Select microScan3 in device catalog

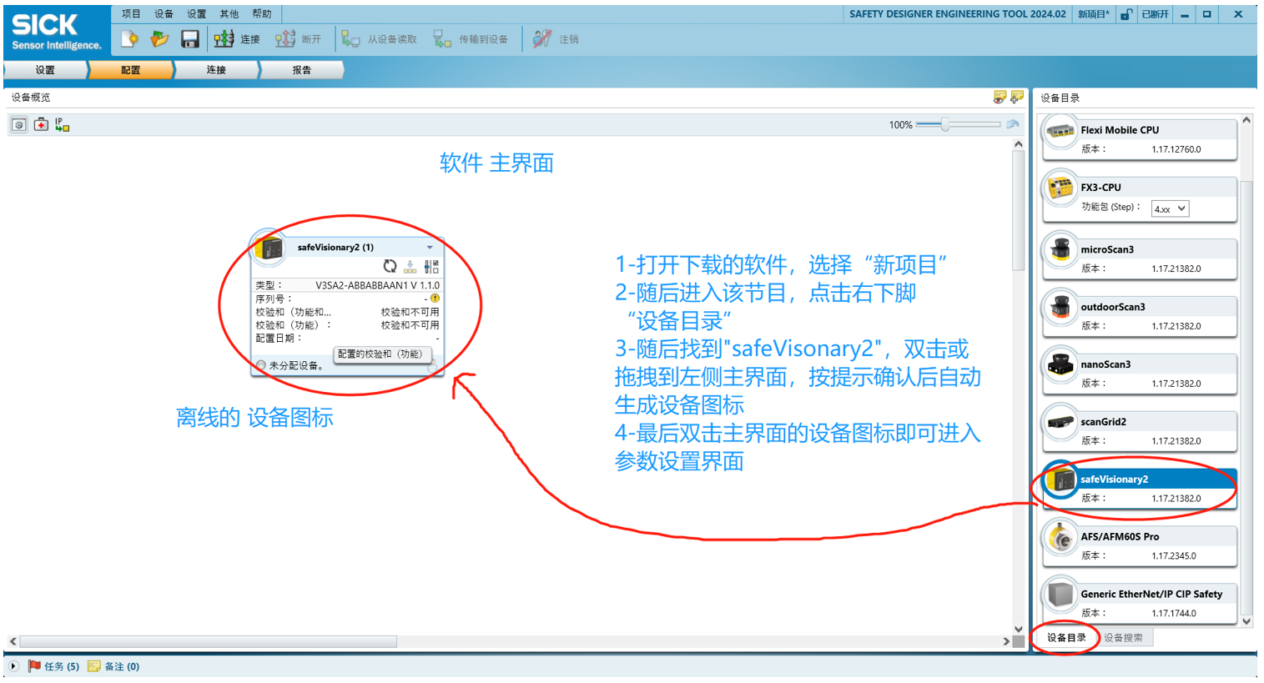pyautogui.click(x=1139, y=259)
